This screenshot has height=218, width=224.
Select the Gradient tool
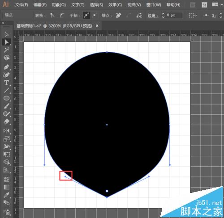point(6,187)
